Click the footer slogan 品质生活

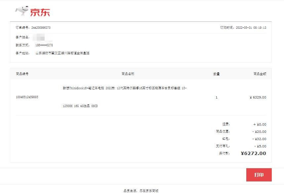141,191
